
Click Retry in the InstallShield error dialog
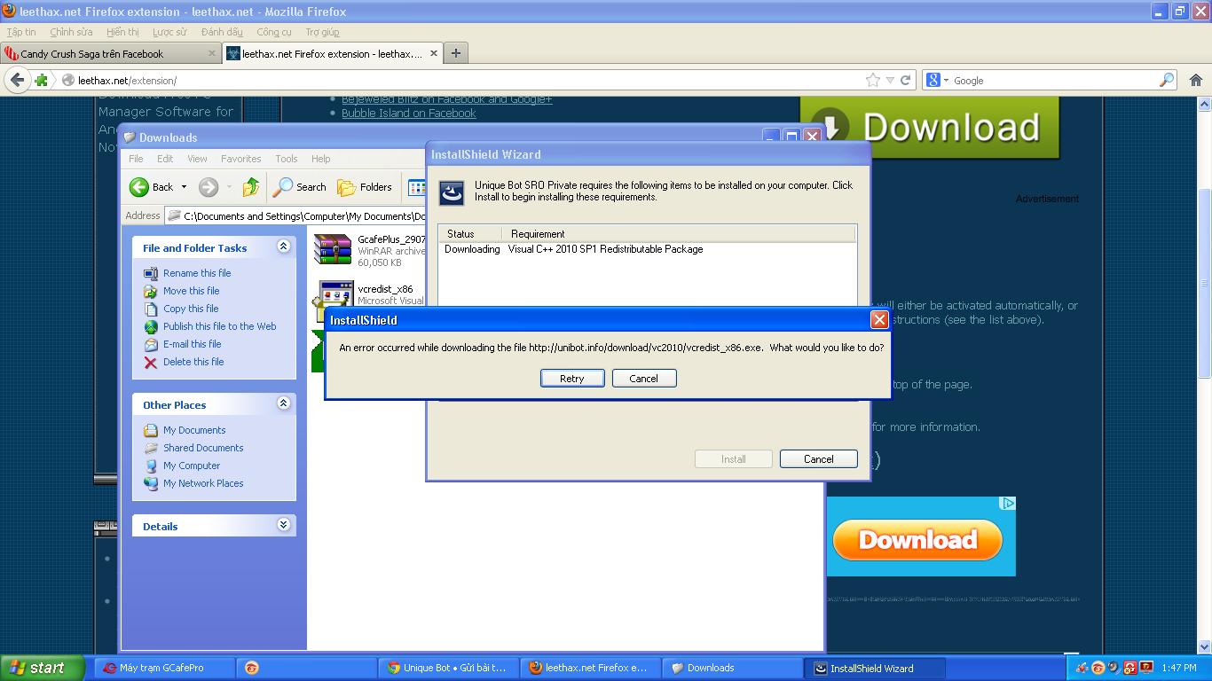click(x=572, y=378)
